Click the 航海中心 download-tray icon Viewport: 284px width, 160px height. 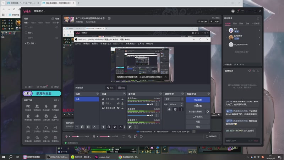point(55,116)
